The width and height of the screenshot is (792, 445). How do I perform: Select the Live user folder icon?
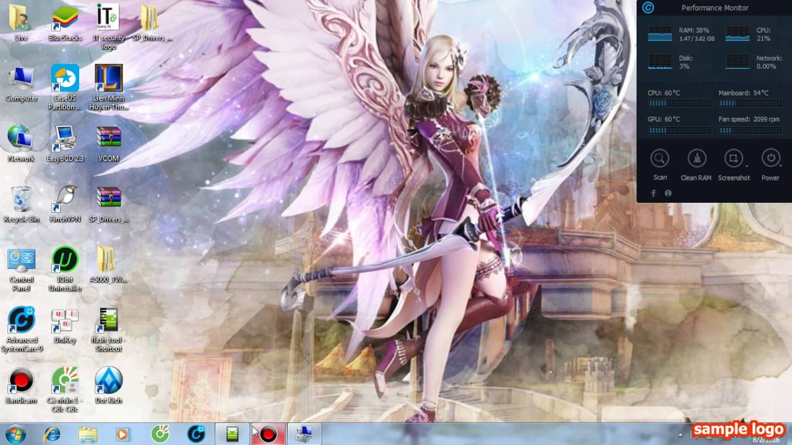point(21,23)
